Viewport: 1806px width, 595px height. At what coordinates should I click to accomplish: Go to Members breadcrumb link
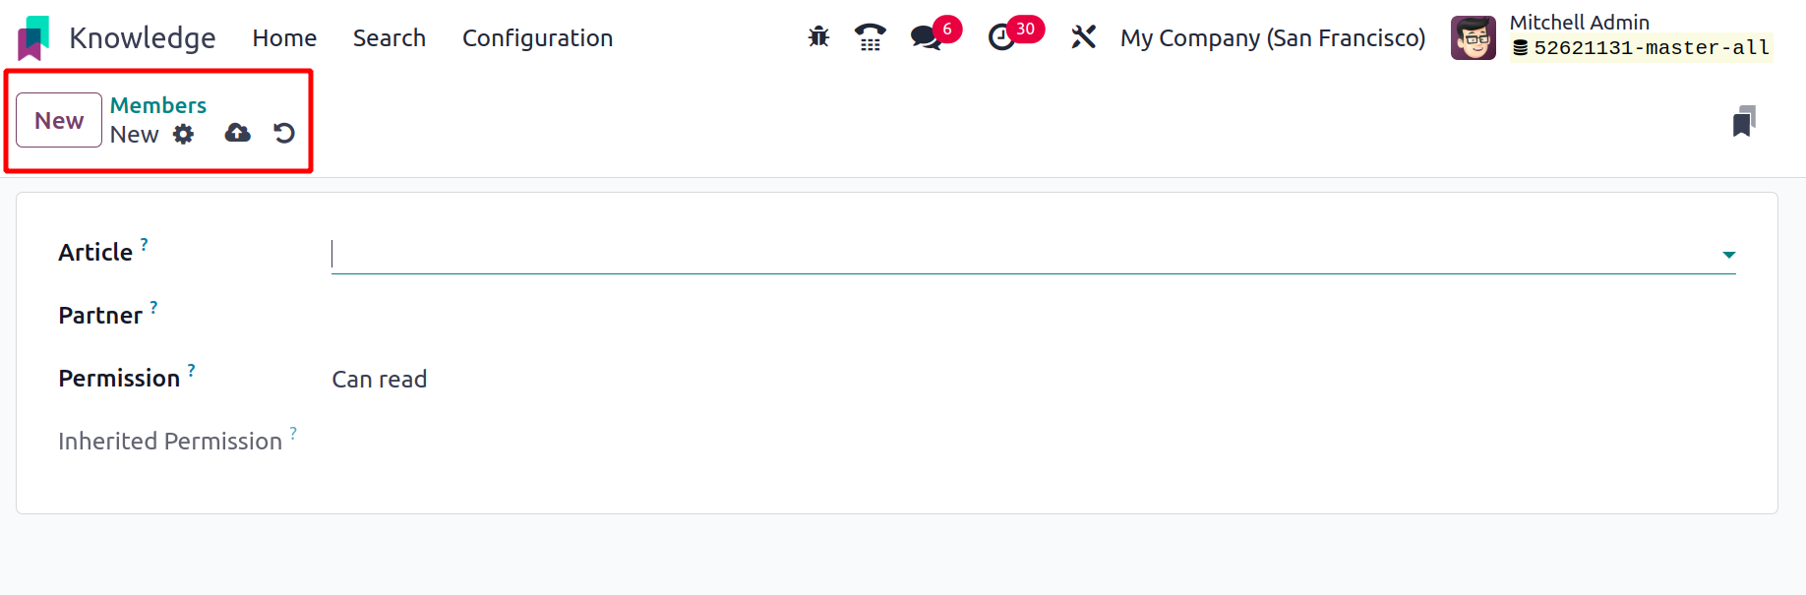(158, 105)
